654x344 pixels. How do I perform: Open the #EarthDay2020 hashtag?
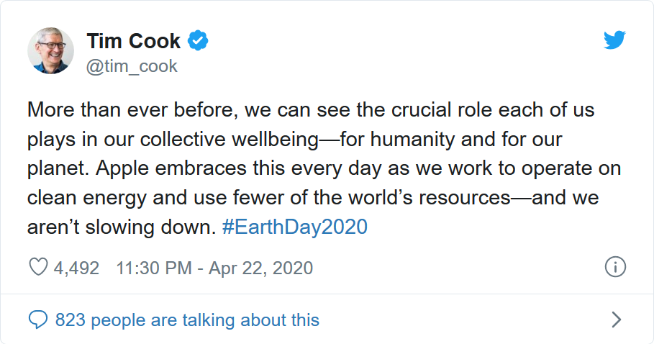coord(295,227)
